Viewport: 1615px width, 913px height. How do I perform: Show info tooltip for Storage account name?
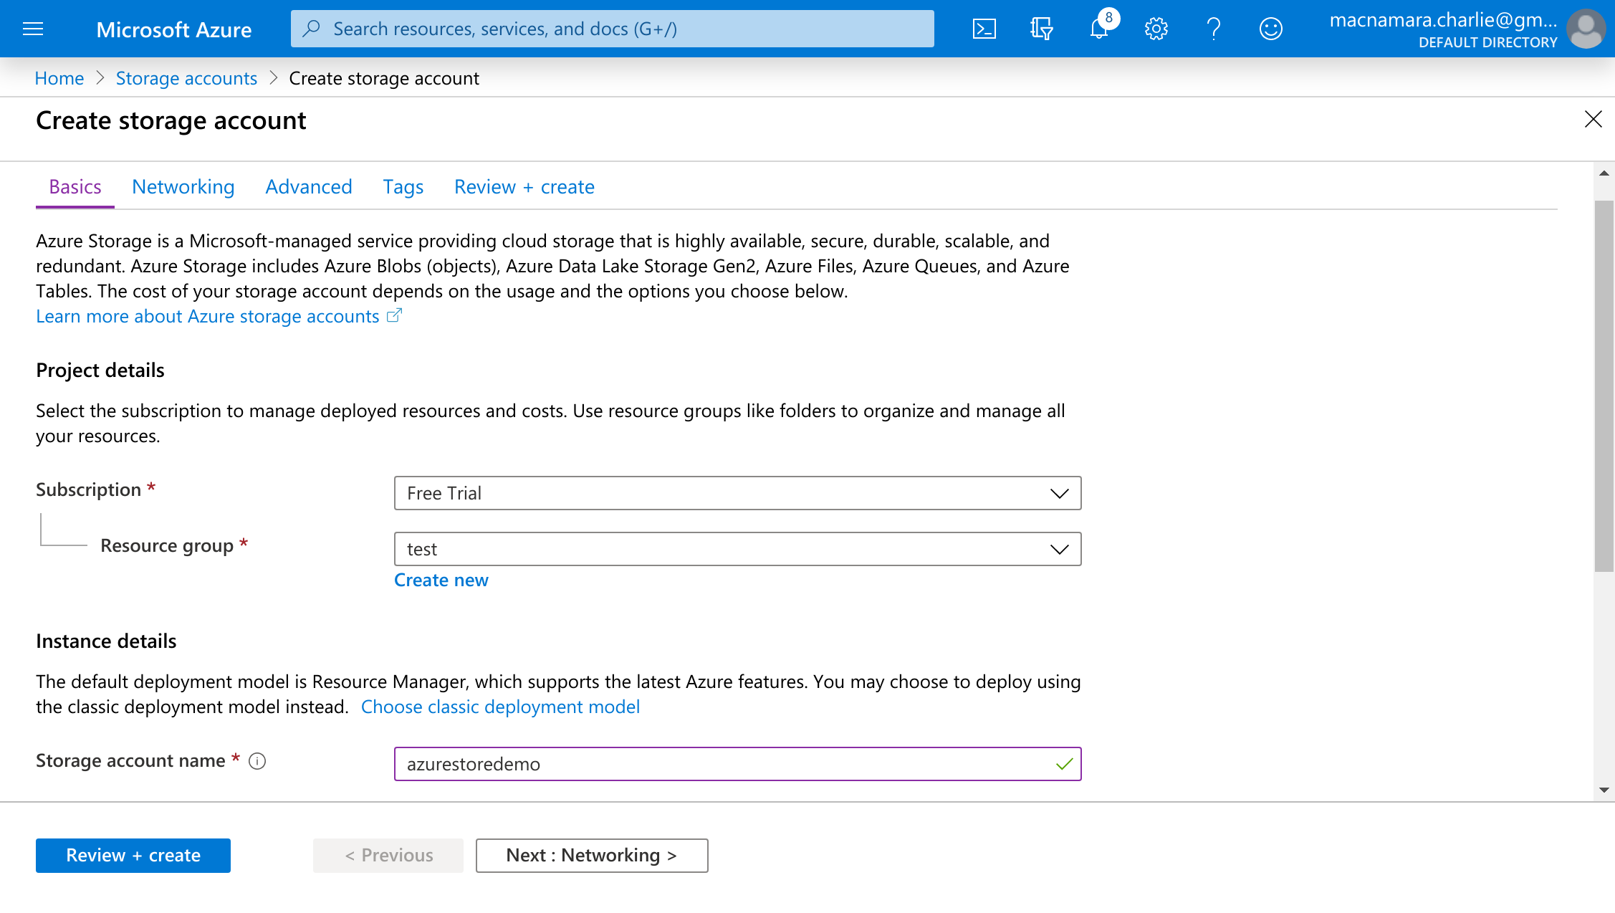tap(257, 761)
